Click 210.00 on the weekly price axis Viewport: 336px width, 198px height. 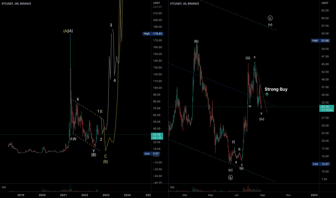[158, 13]
